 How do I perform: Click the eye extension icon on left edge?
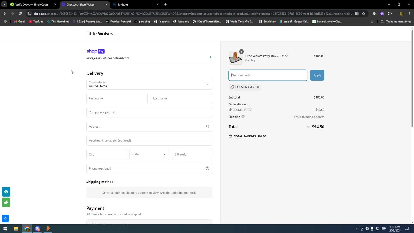click(x=6, y=192)
